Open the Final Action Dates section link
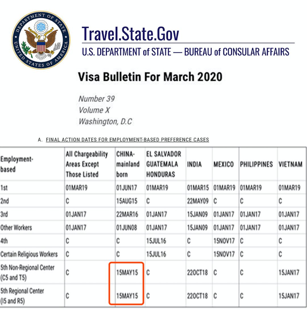The image size is (307, 310). pos(127,140)
